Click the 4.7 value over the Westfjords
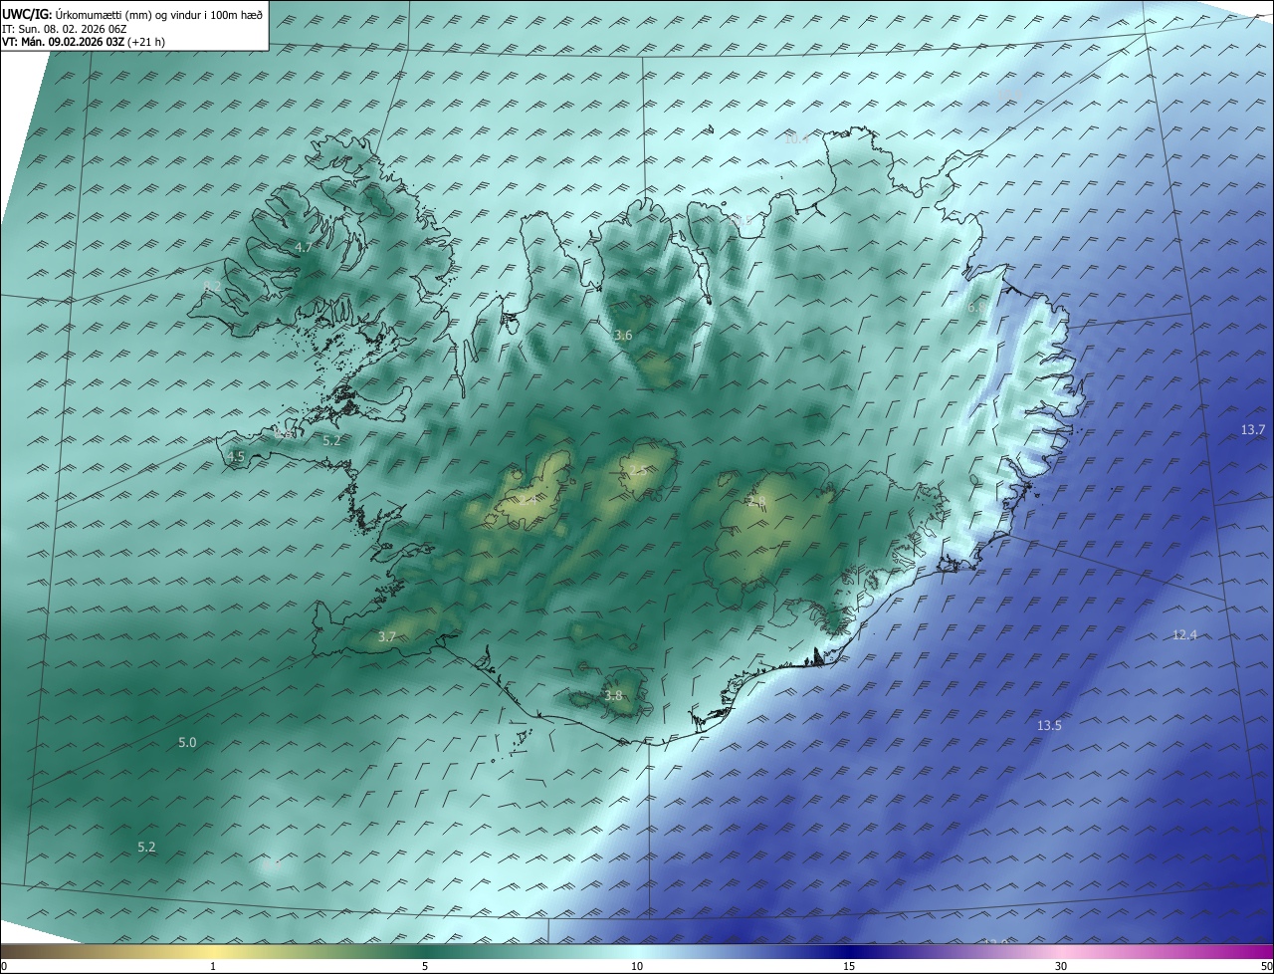This screenshot has width=1274, height=974. (x=304, y=247)
